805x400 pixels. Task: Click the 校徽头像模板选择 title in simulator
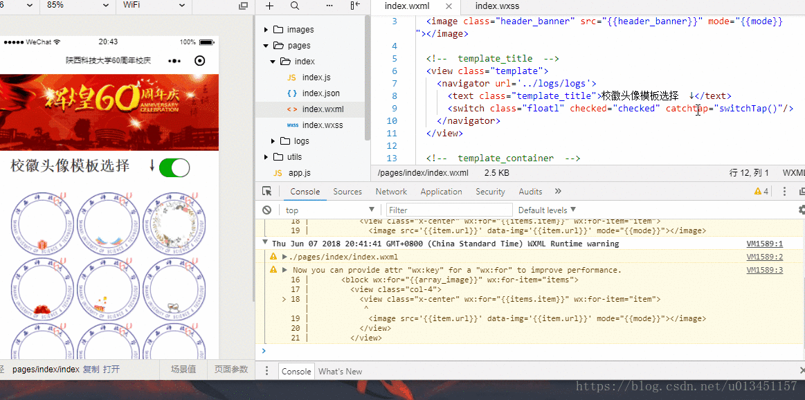(x=70, y=166)
